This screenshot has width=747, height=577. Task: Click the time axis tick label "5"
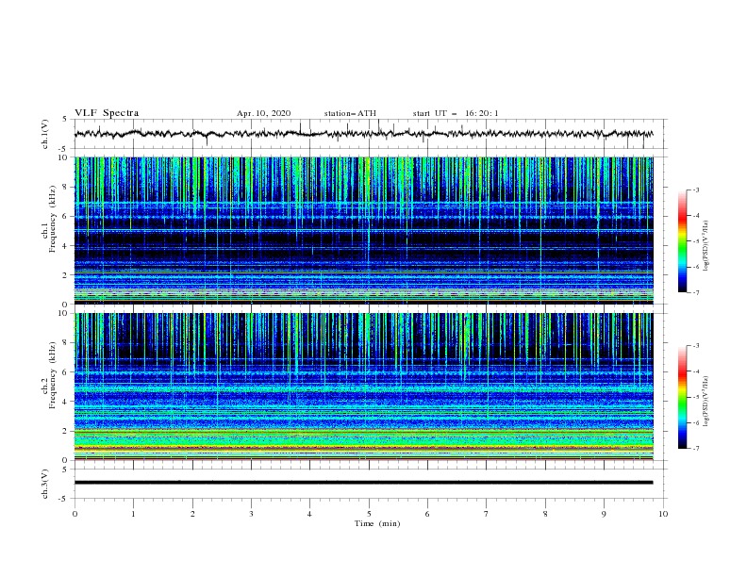(x=369, y=514)
